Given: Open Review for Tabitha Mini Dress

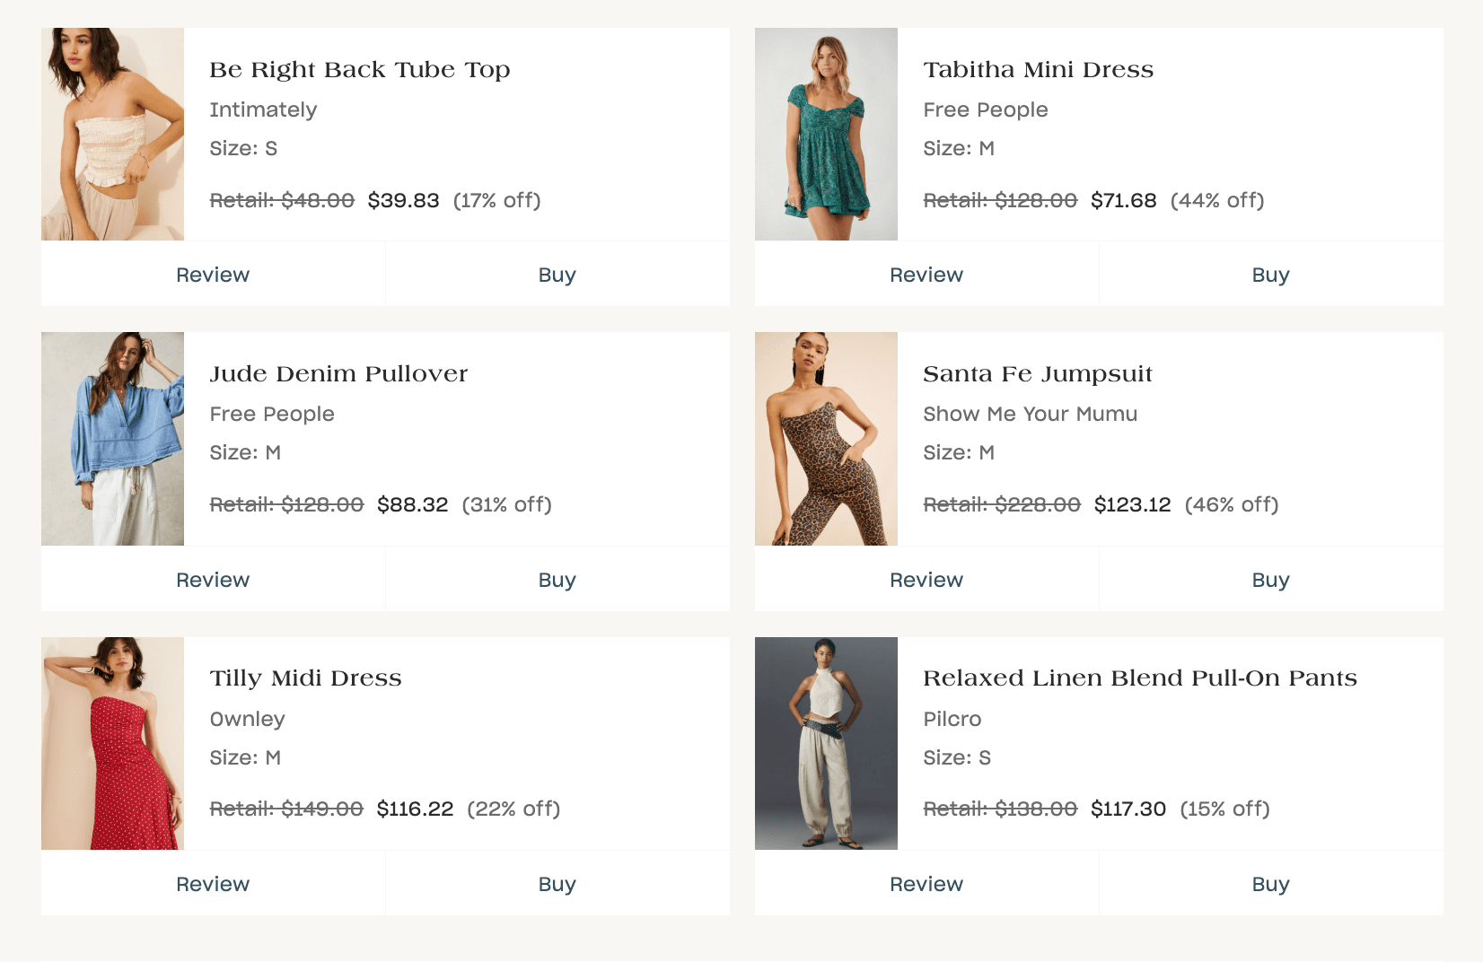Looking at the screenshot, I should pos(926,275).
